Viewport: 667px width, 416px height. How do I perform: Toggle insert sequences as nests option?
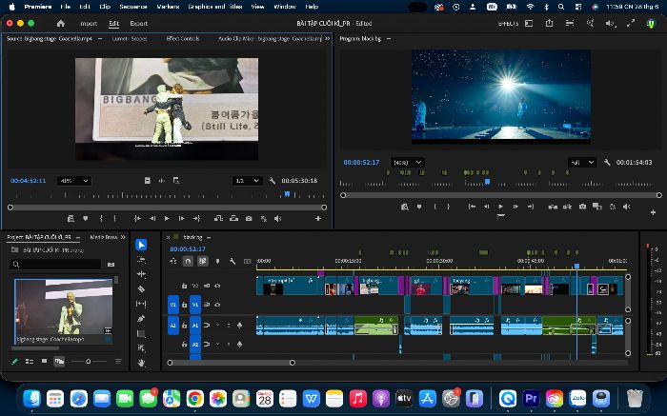click(x=173, y=261)
